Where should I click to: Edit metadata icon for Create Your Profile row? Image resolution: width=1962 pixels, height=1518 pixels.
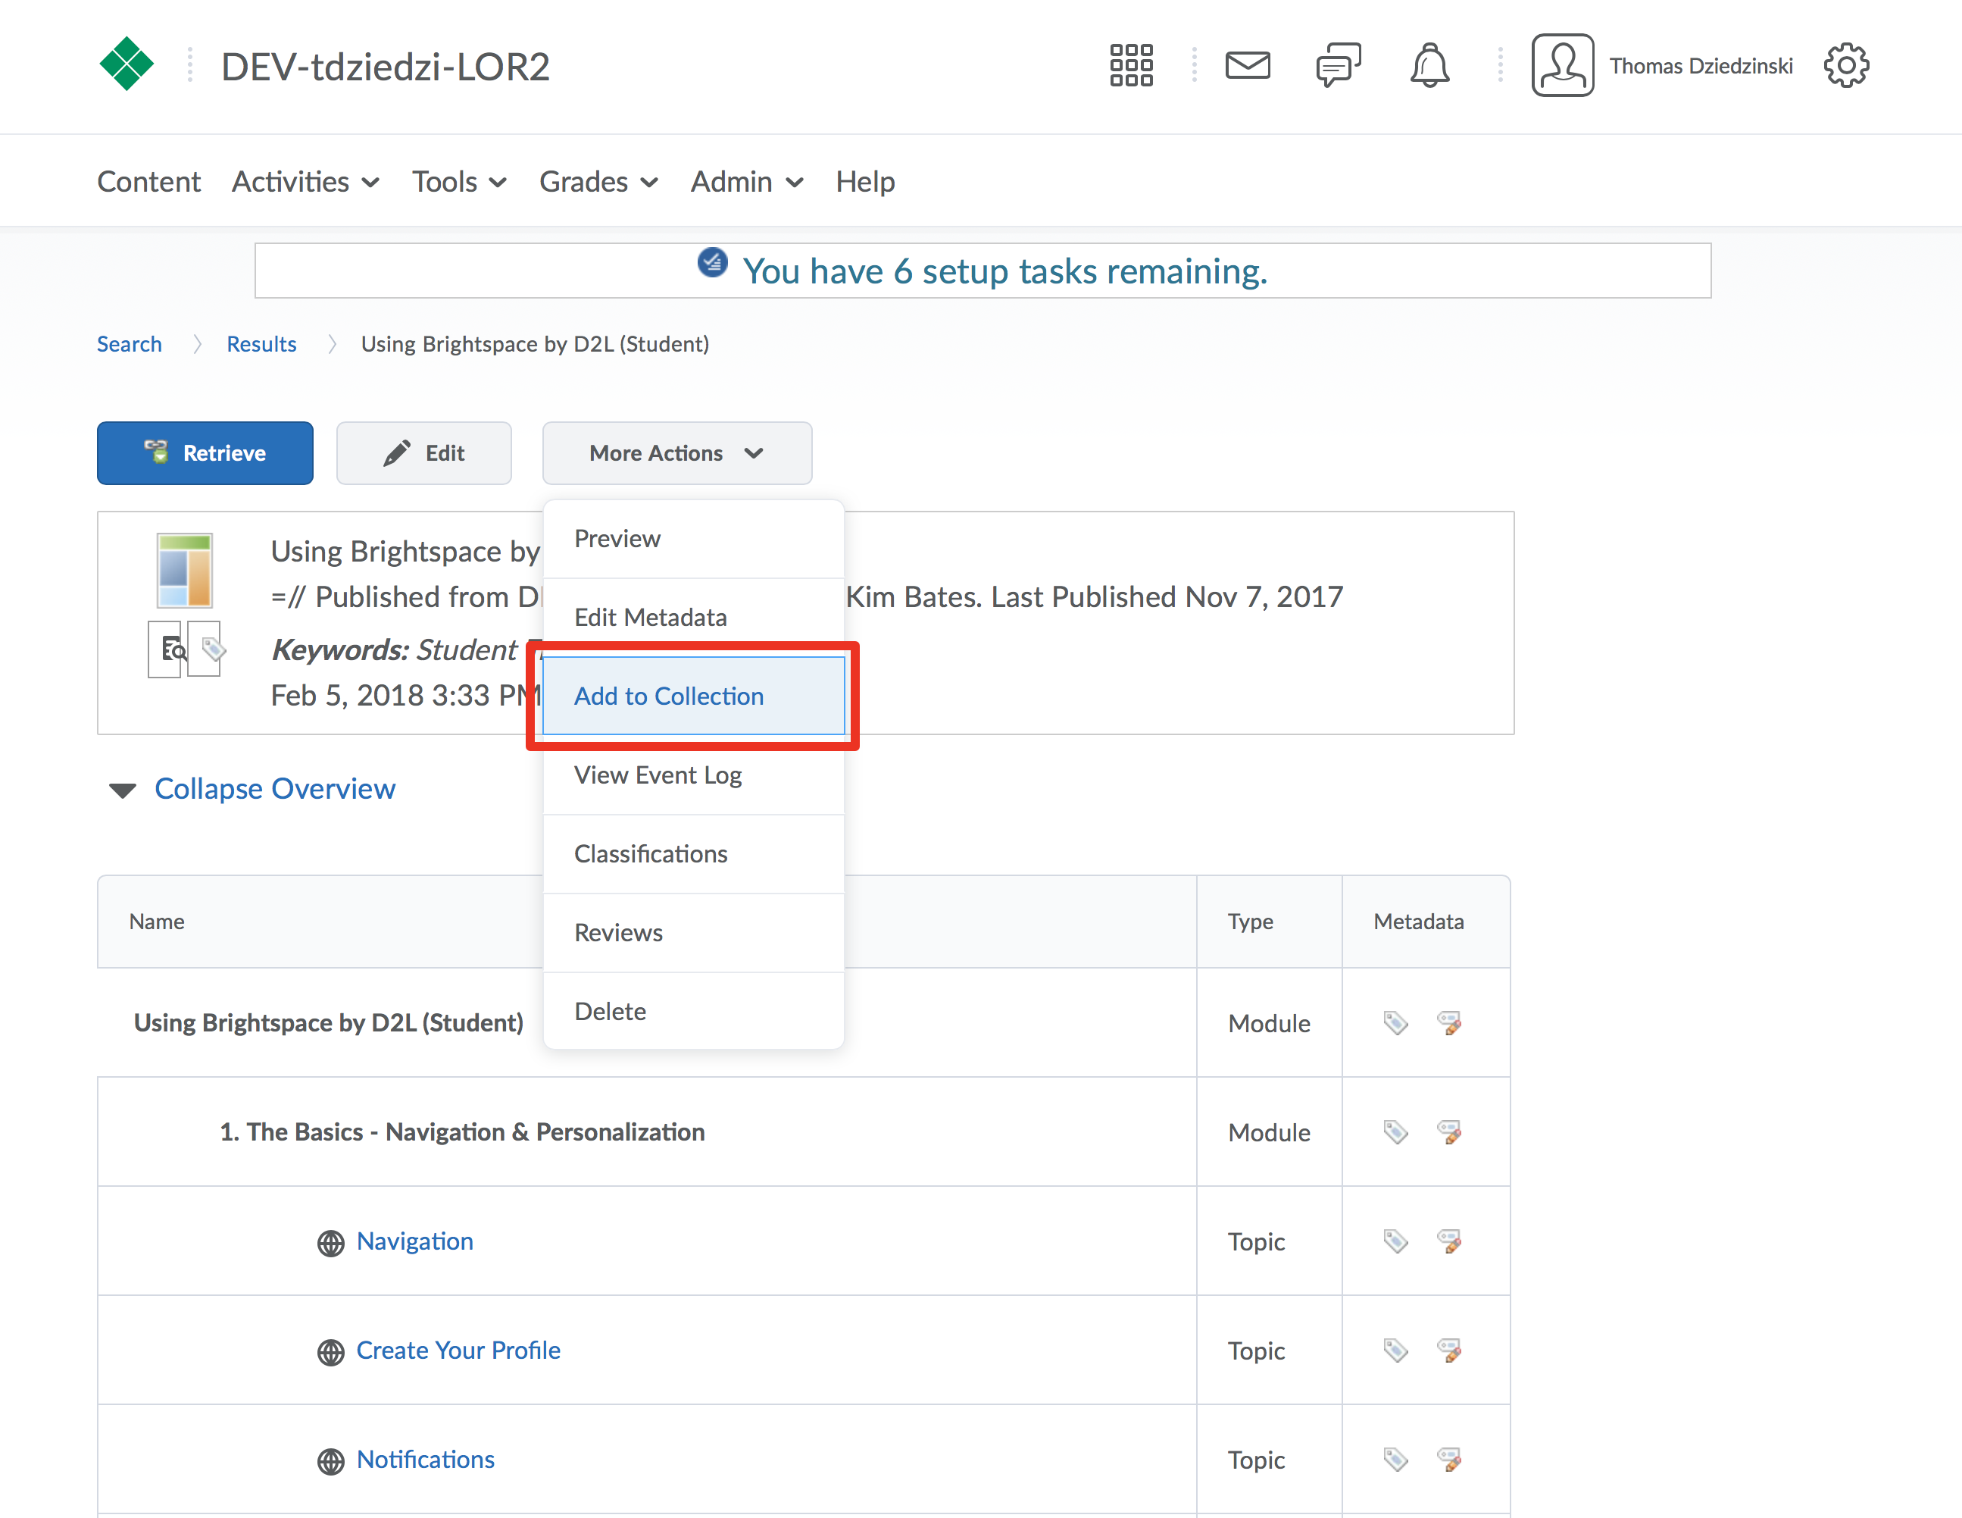[1449, 1350]
